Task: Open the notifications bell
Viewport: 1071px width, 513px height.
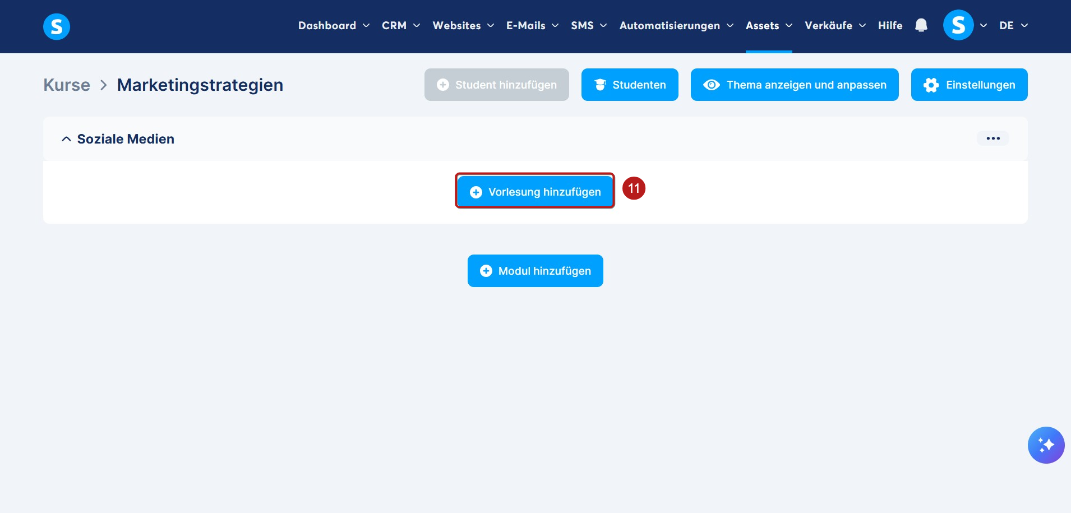Action: [921, 25]
